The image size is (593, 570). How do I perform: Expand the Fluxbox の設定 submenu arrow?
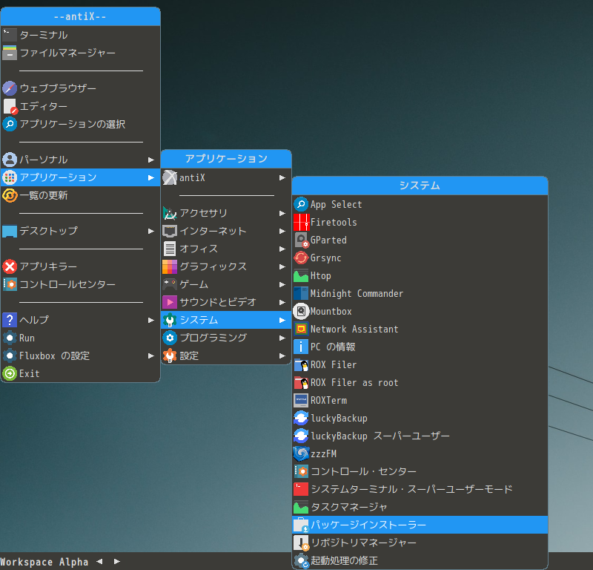click(x=151, y=356)
